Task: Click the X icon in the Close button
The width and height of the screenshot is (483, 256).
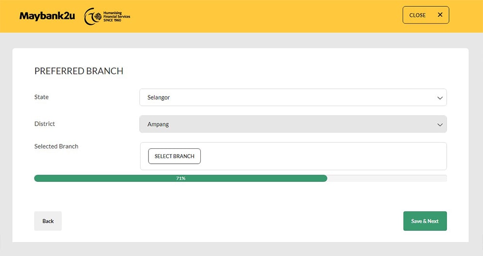Action: [x=440, y=15]
